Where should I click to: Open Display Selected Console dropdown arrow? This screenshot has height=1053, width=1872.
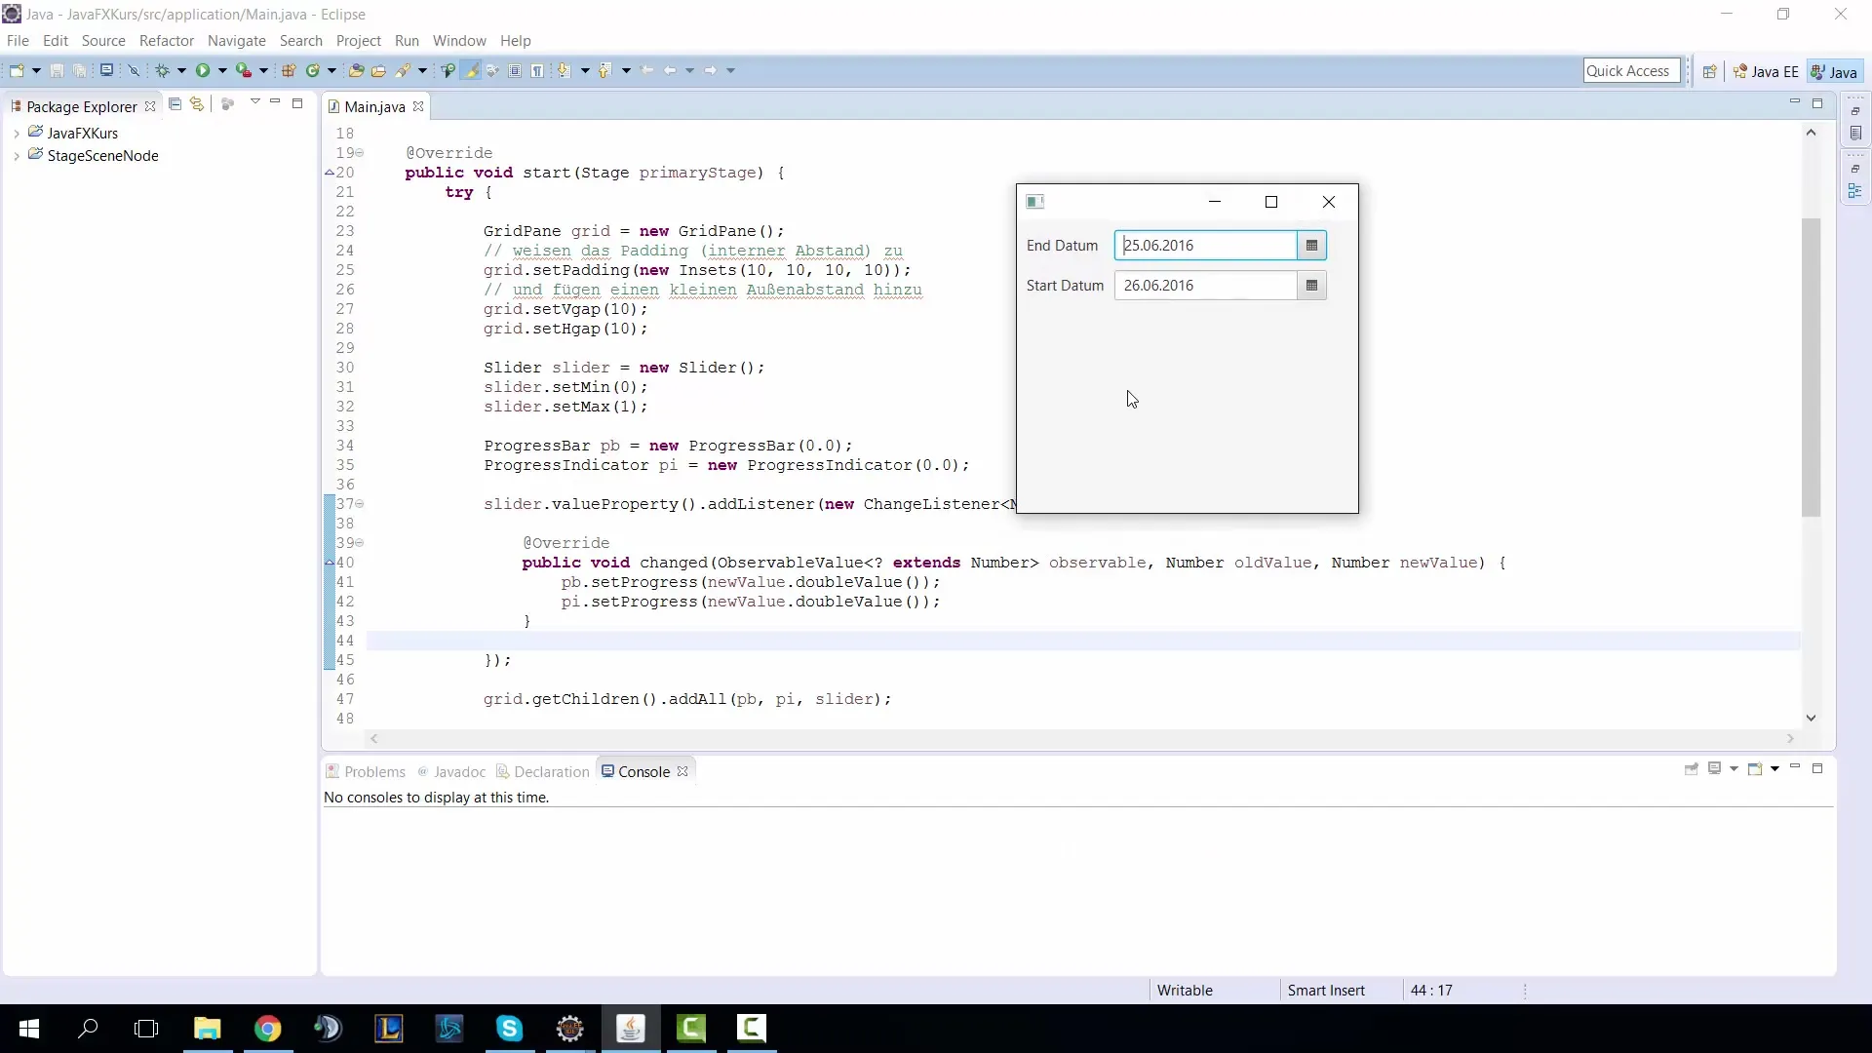(1734, 769)
